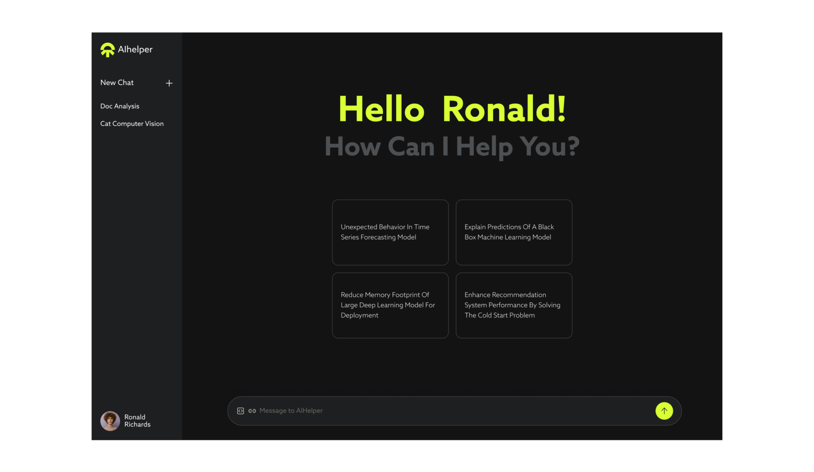This screenshot has height=472, width=814.
Task: Click the code snippet icon in message bar
Action: pyautogui.click(x=240, y=411)
